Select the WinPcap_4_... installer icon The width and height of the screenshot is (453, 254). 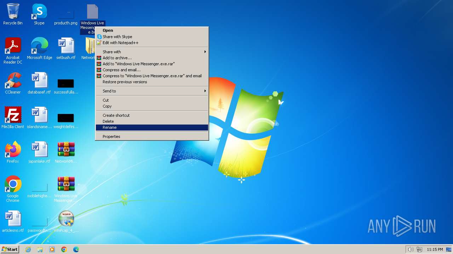coord(66,222)
